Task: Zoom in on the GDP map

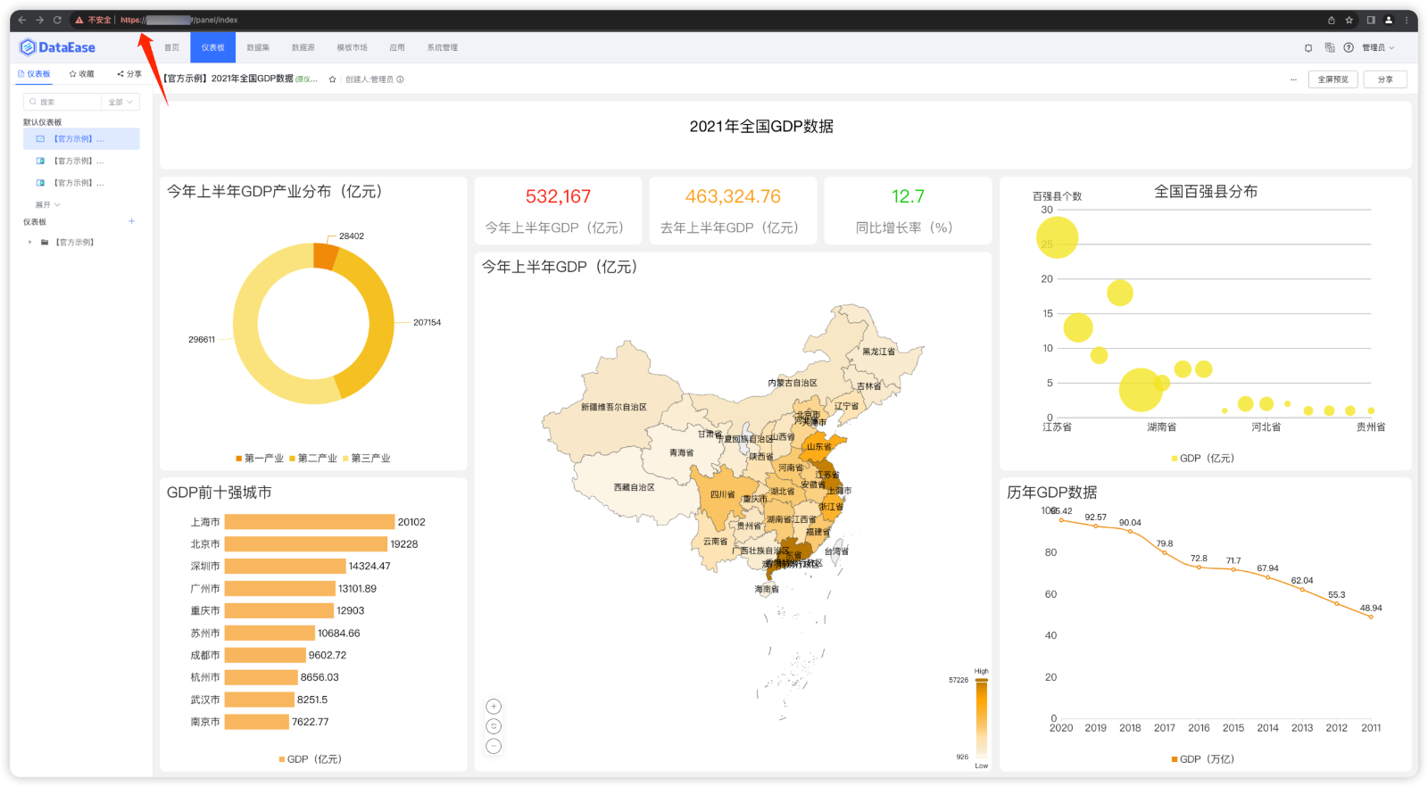Action: pyautogui.click(x=494, y=706)
